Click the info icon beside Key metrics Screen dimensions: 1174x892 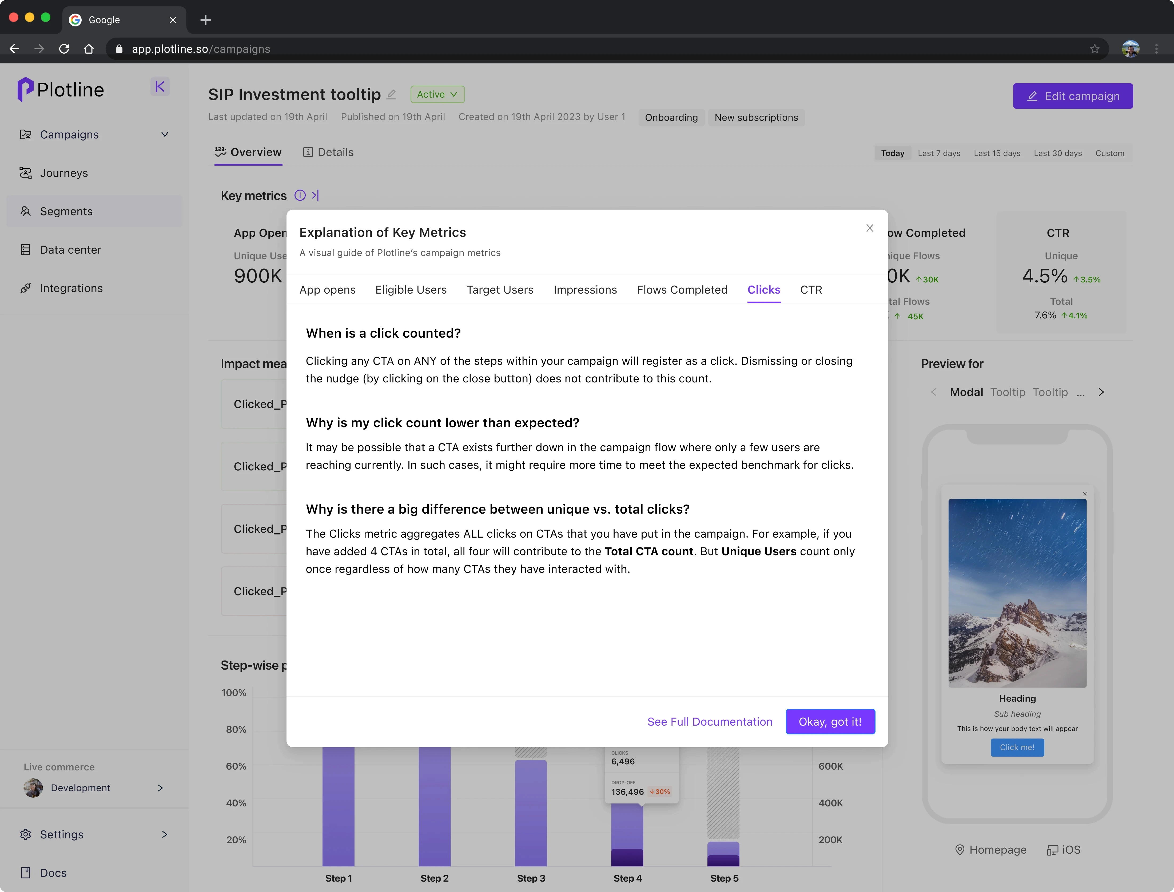pos(300,195)
